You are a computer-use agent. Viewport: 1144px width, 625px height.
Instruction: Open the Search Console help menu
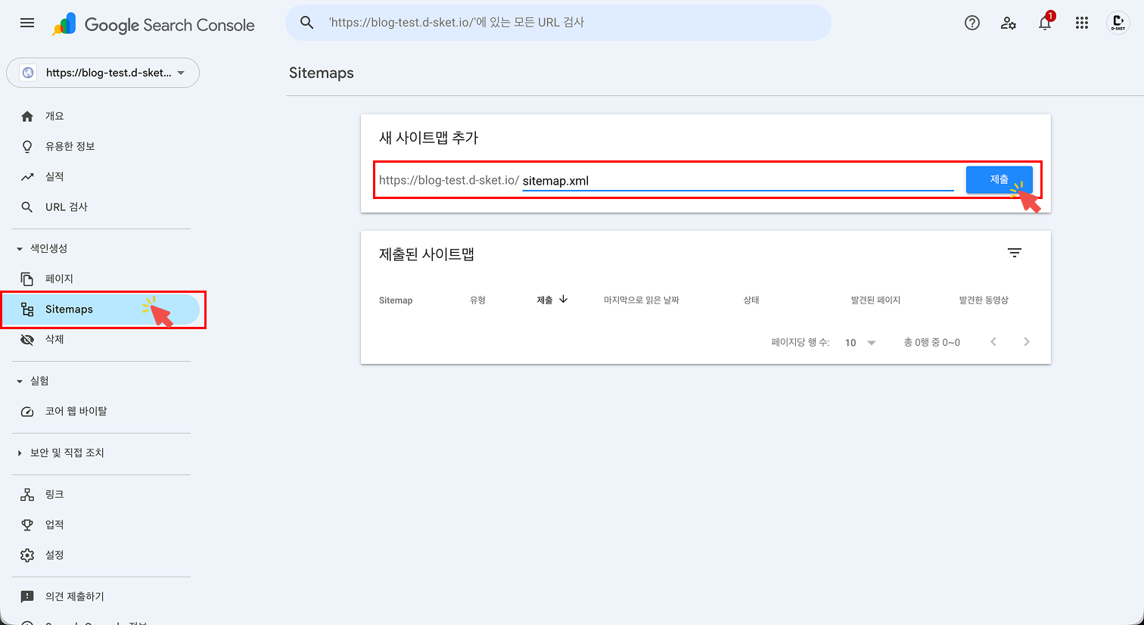pos(972,23)
